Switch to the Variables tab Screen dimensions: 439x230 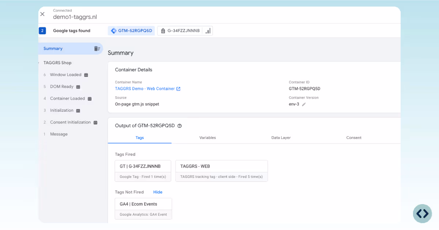pos(207,138)
